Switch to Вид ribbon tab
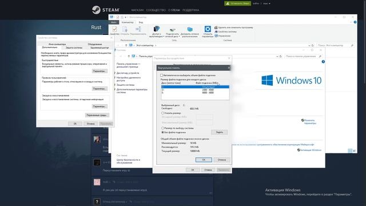 141,22
